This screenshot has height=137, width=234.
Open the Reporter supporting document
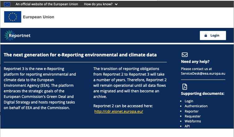pos(192,111)
